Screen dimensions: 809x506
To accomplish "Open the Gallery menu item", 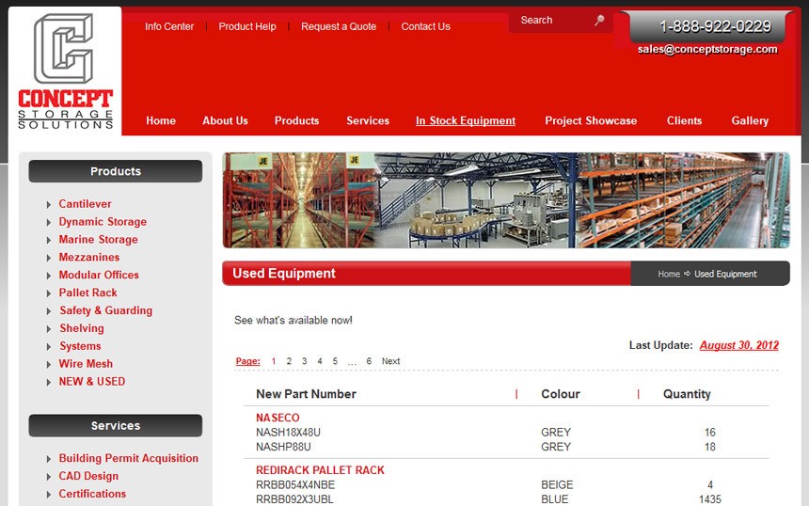I will pyautogui.click(x=750, y=120).
